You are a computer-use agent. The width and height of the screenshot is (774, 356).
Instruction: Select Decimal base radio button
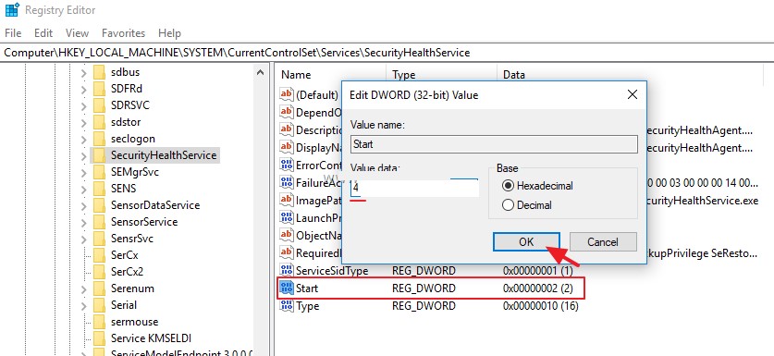[x=508, y=205]
